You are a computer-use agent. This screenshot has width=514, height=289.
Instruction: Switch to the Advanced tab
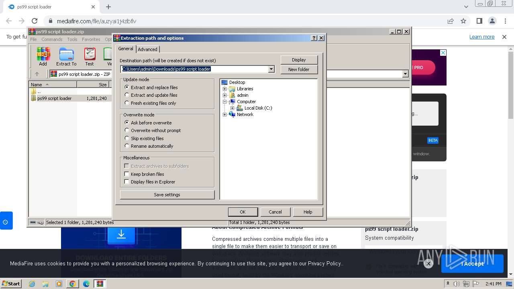(148, 49)
